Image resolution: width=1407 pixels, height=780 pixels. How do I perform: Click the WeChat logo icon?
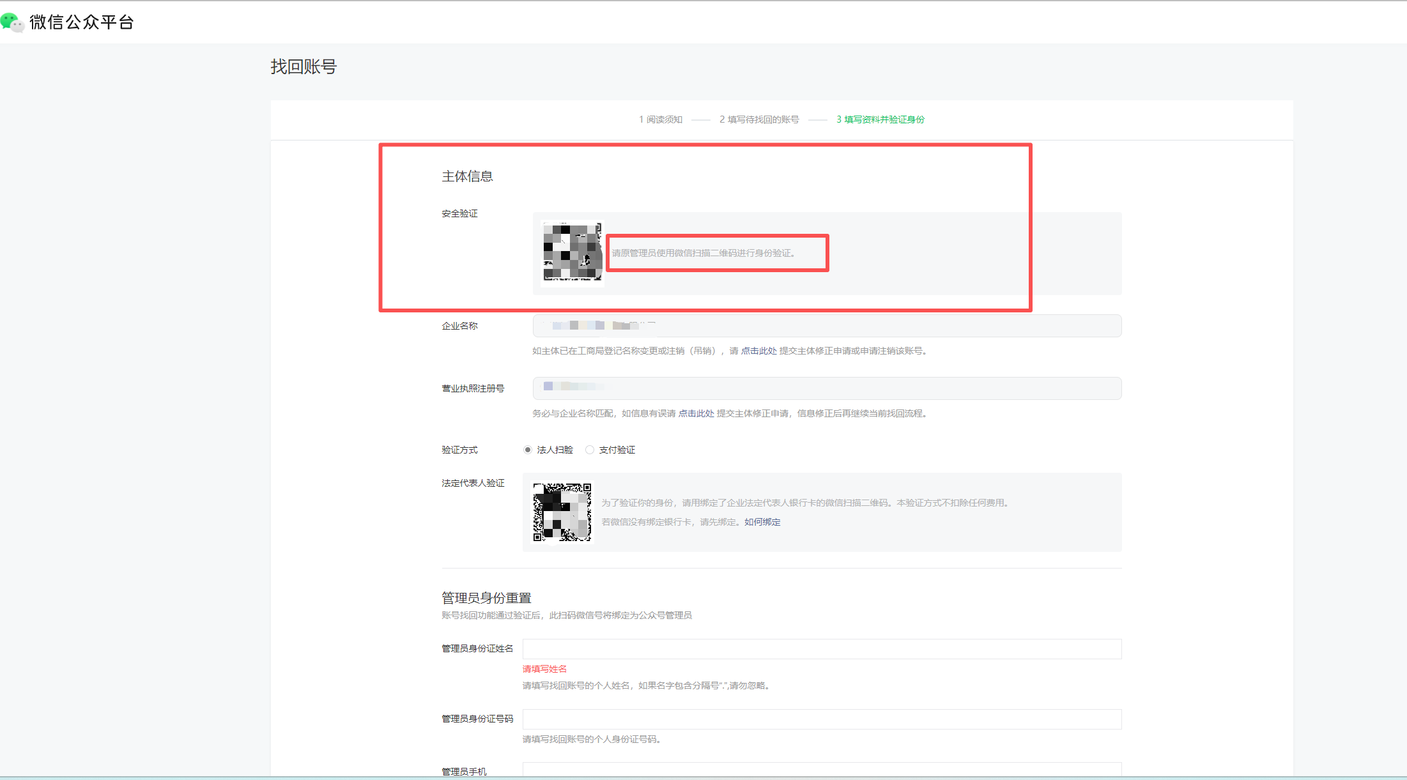12,22
